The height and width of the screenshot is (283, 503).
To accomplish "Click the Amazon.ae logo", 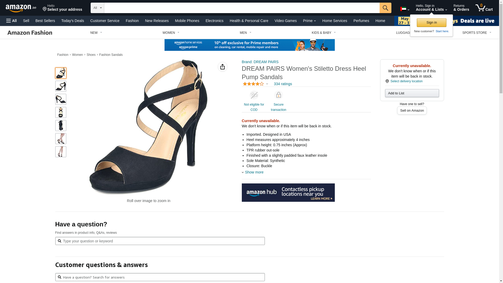I will (x=21, y=8).
